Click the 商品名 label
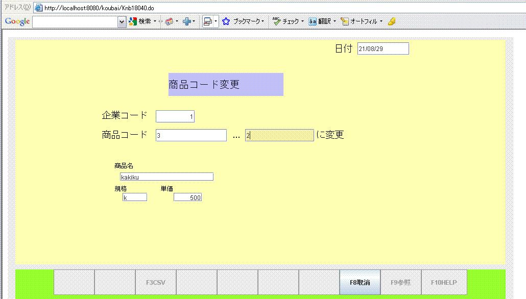The image size is (526, 299). pos(124,166)
